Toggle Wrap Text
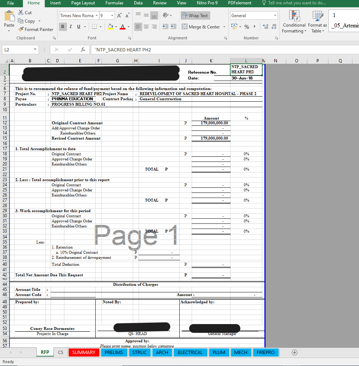 [x=195, y=15]
